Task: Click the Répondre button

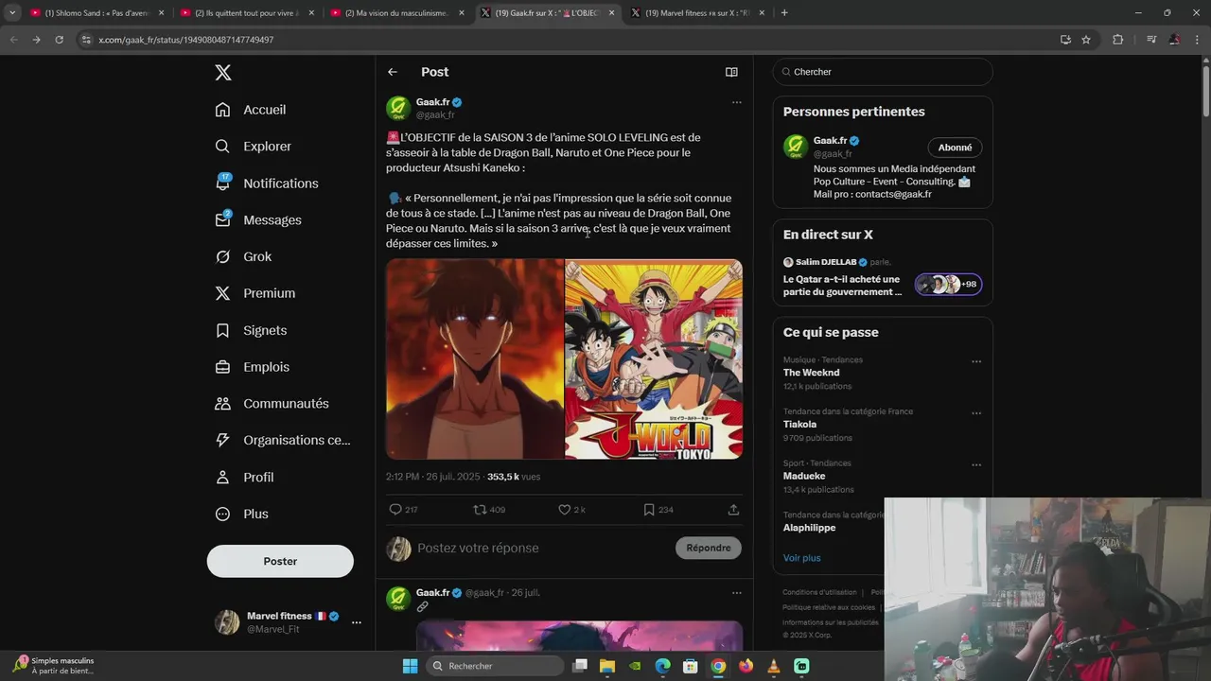Action: pyautogui.click(x=709, y=548)
